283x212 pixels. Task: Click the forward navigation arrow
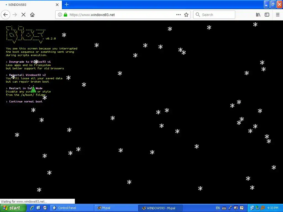15,15
